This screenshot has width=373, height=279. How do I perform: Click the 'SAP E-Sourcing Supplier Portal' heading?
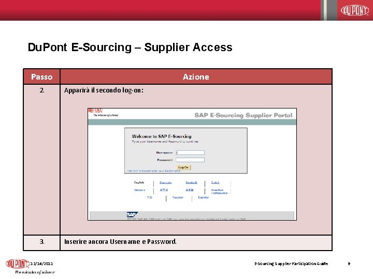[x=243, y=115]
